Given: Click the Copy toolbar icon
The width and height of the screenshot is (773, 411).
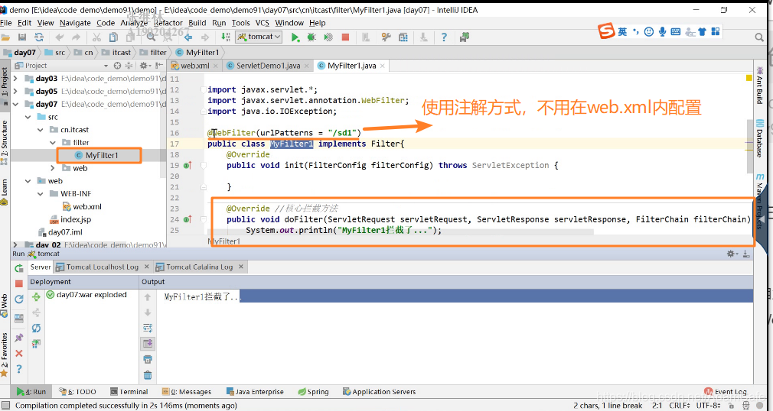Looking at the screenshot, I should pos(113,37).
